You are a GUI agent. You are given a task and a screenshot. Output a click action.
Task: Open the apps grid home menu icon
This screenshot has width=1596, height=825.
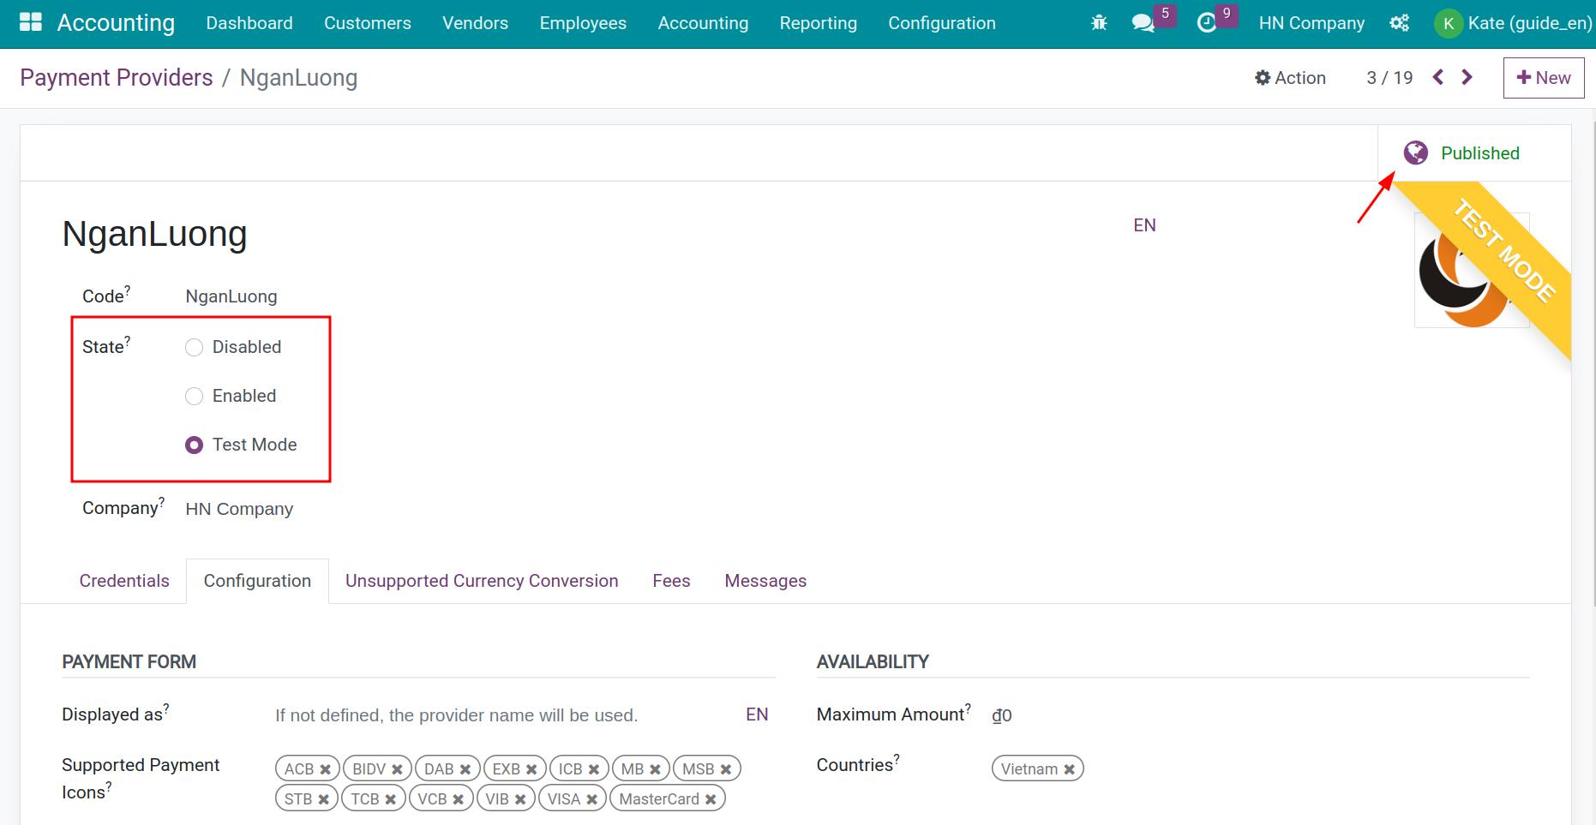[31, 23]
